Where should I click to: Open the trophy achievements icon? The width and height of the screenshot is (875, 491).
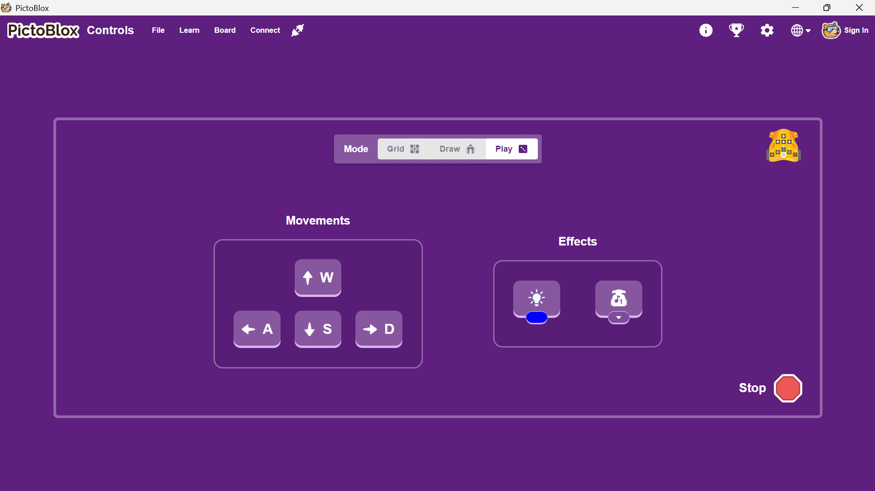(736, 30)
